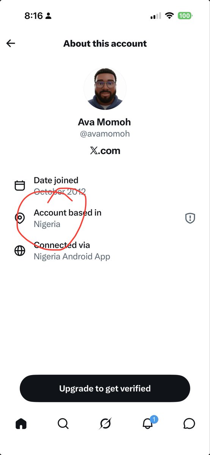Tap the battery indicator in status bar
This screenshot has width=210, height=455.
[x=185, y=16]
